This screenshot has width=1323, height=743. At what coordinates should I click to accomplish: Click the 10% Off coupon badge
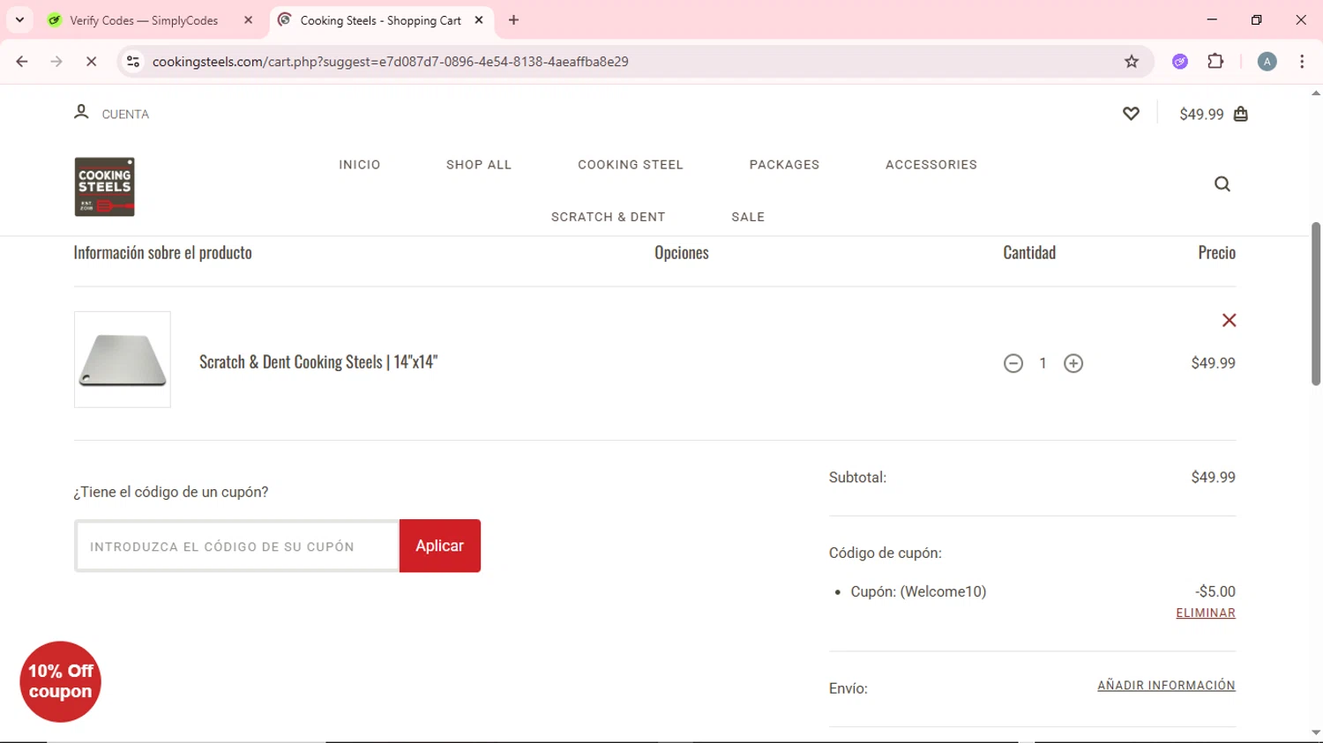click(61, 681)
